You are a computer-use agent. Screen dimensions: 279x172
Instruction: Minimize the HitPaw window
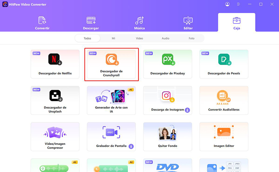click(250, 4)
